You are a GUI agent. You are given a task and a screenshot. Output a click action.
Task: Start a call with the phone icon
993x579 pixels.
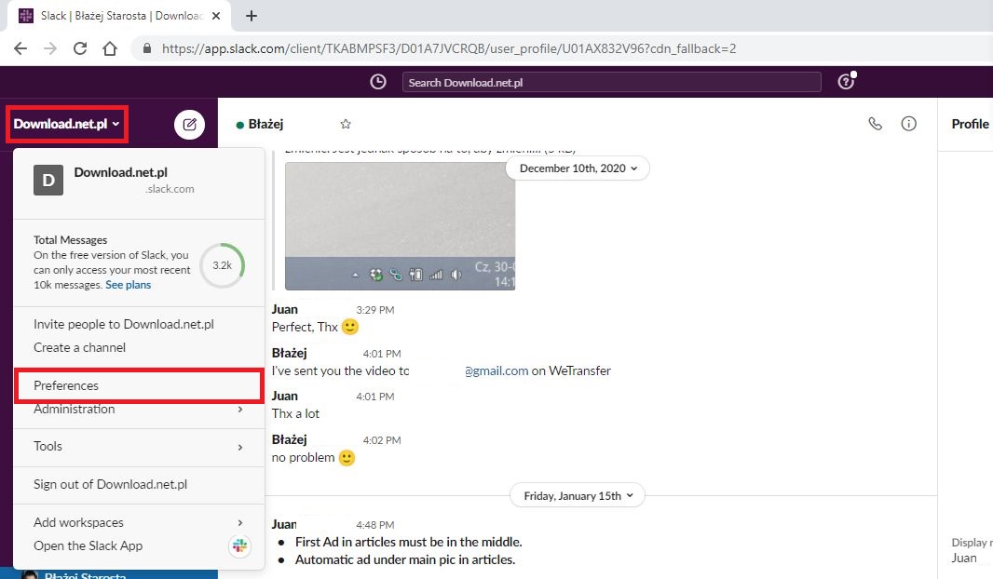[x=875, y=124]
